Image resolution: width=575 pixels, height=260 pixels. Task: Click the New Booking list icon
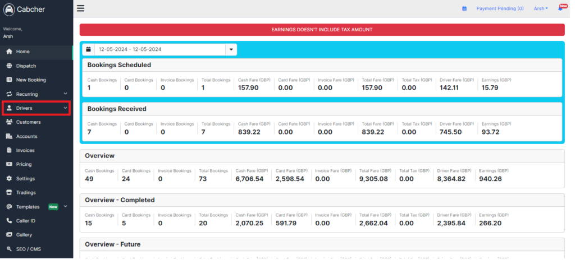[x=10, y=80]
